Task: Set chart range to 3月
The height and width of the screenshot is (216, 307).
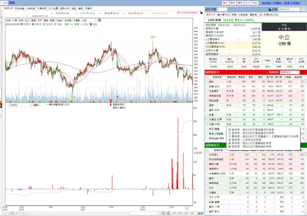Action: [174, 213]
